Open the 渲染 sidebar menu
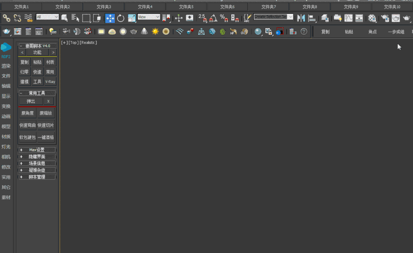413x253 pixels. coord(6,66)
